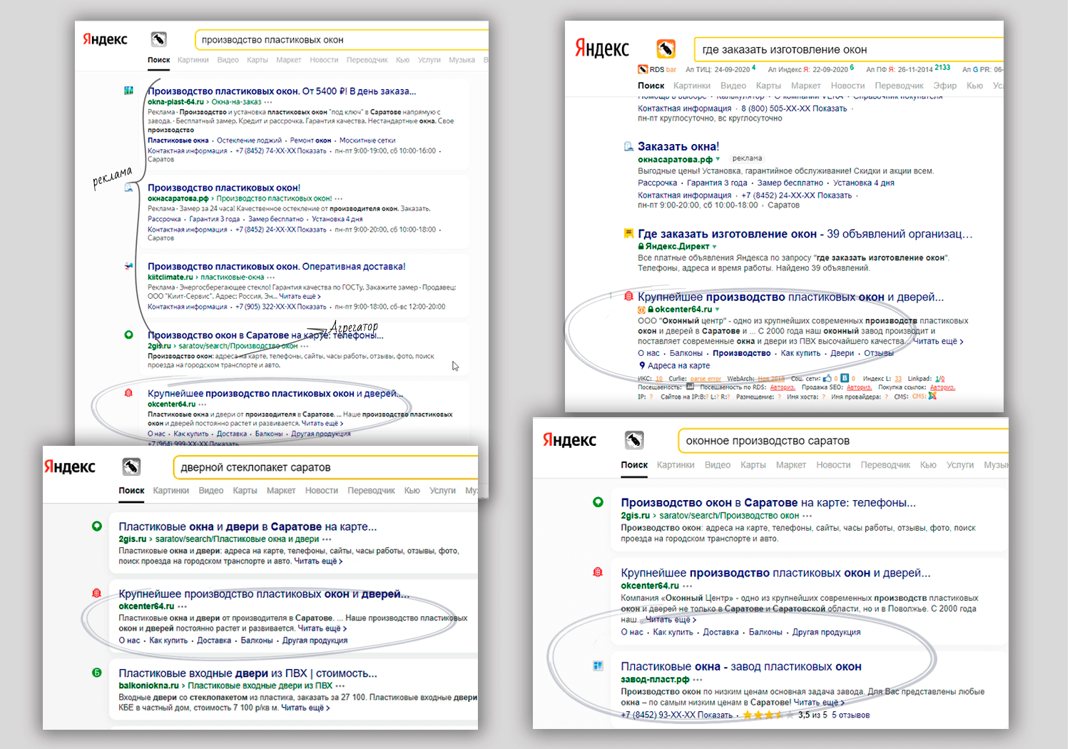Show phone number '8 (800) 505-XX-XX Показать'
Screen dimensions: 1070x749
(794, 108)
